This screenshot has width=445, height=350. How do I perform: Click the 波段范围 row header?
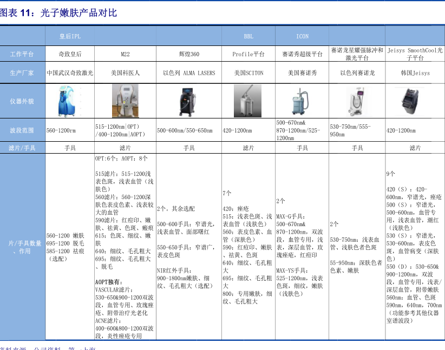[22, 130]
